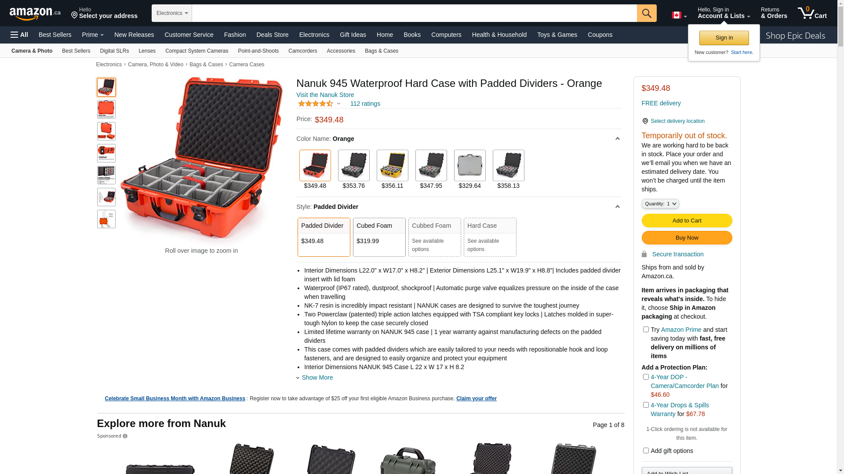
Task: Click the delivery location pin icon
Action: coord(645,121)
